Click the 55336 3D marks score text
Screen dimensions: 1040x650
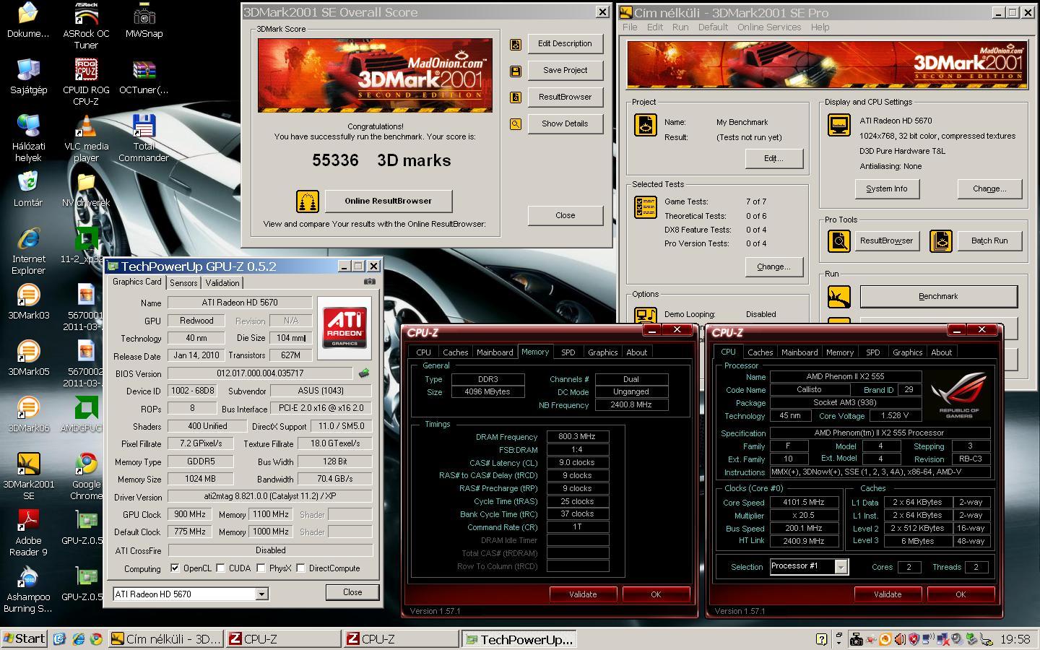tap(381, 160)
